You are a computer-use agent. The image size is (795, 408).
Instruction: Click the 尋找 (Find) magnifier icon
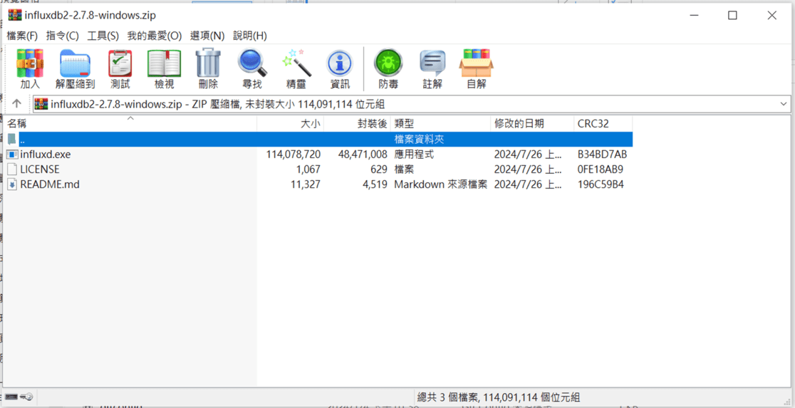pyautogui.click(x=252, y=63)
